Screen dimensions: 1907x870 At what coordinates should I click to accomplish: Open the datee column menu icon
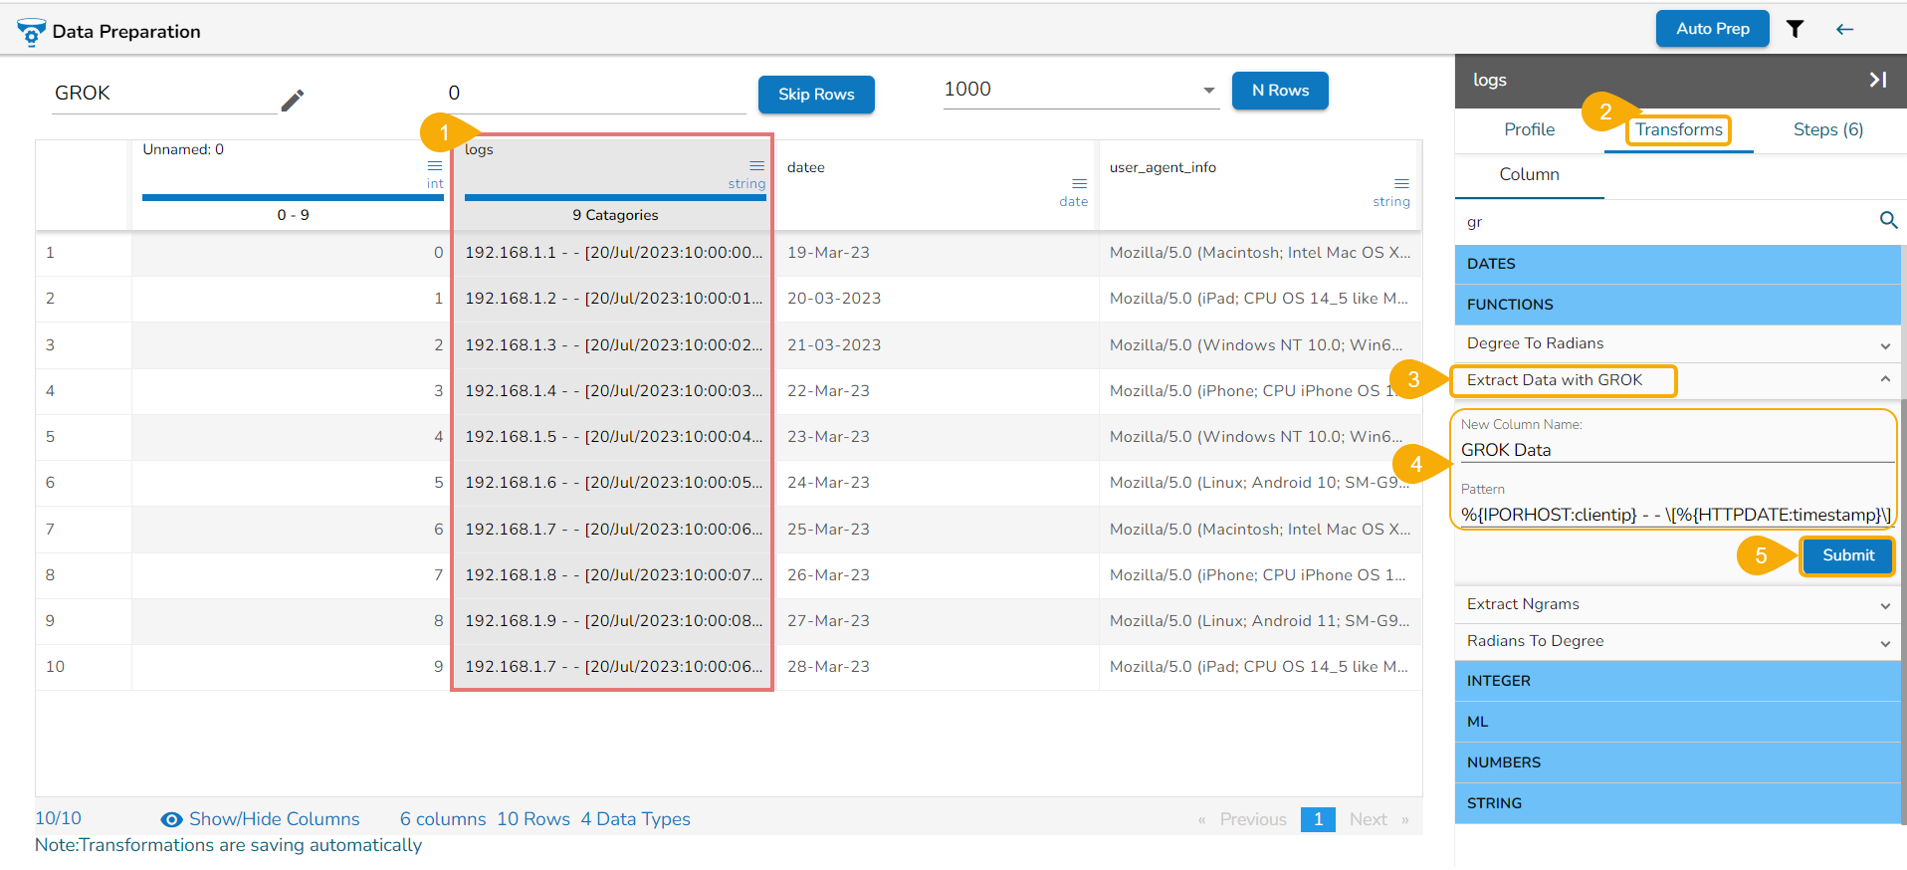point(1079,183)
